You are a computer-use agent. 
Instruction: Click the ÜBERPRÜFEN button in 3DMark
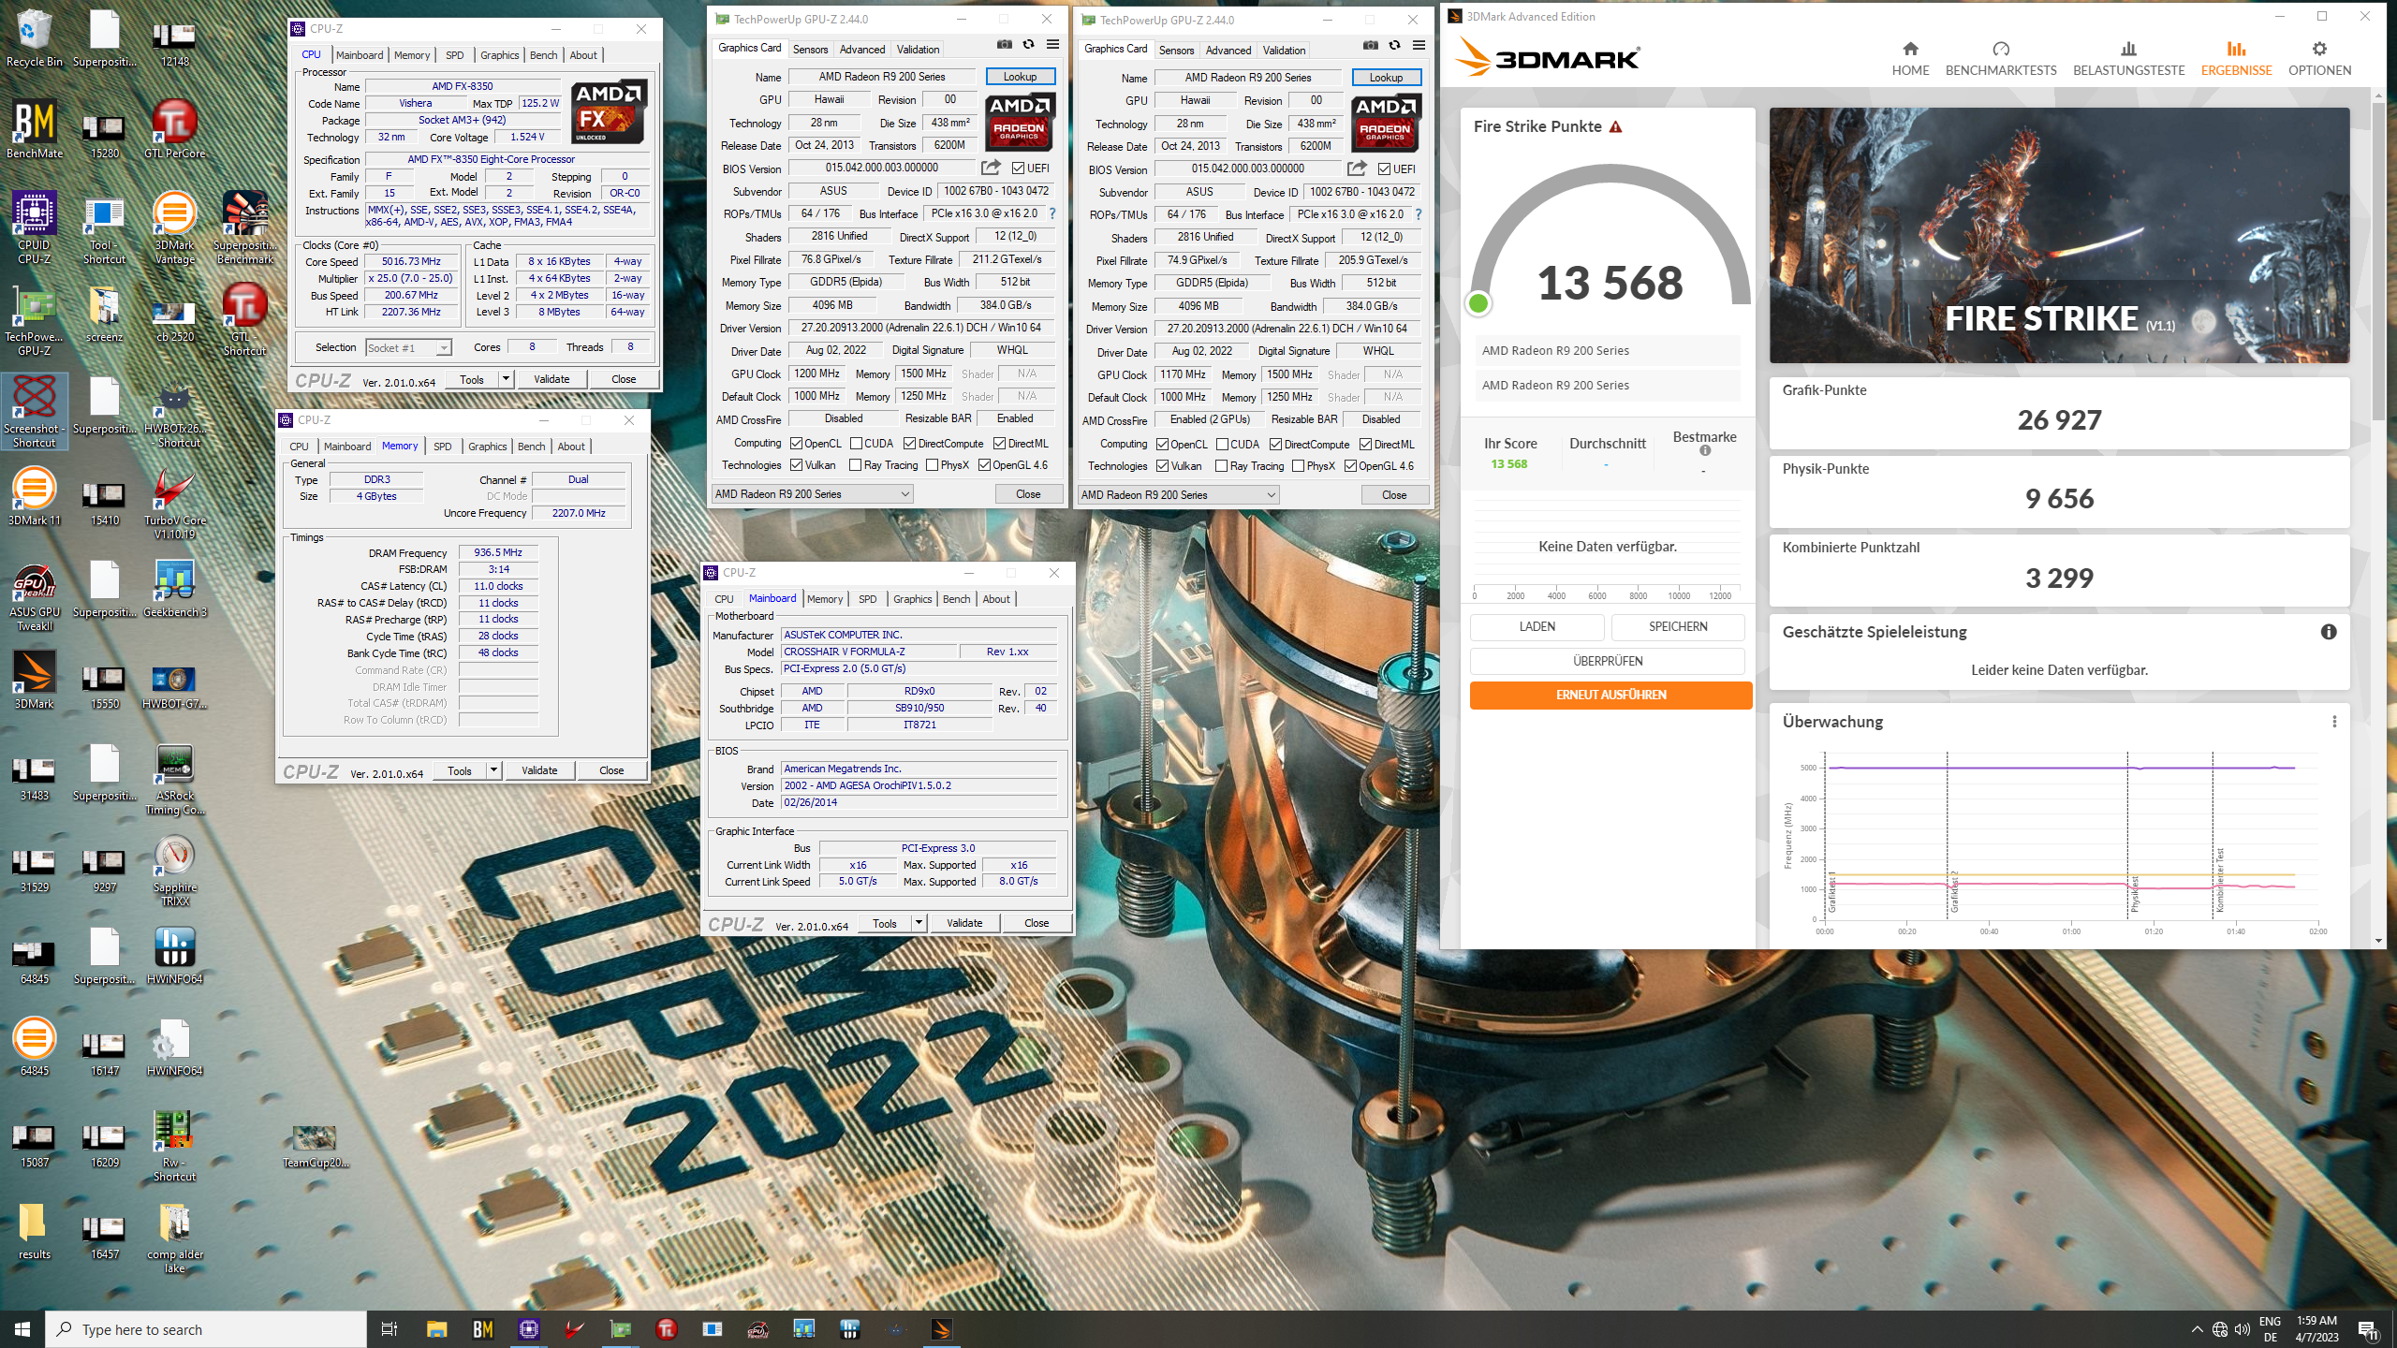[x=1608, y=661]
